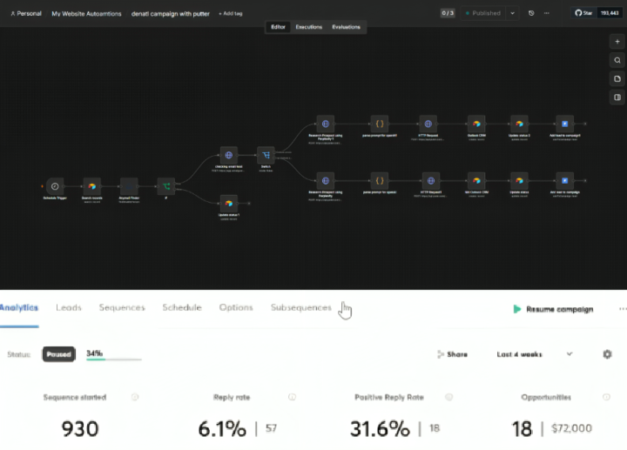Open the Update status 2 node
Viewport: 627px width, 450px height.
(519, 124)
